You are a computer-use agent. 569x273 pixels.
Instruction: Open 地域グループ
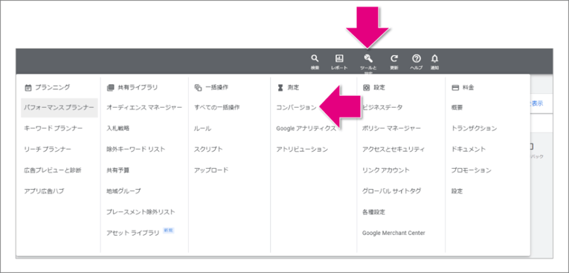123,191
